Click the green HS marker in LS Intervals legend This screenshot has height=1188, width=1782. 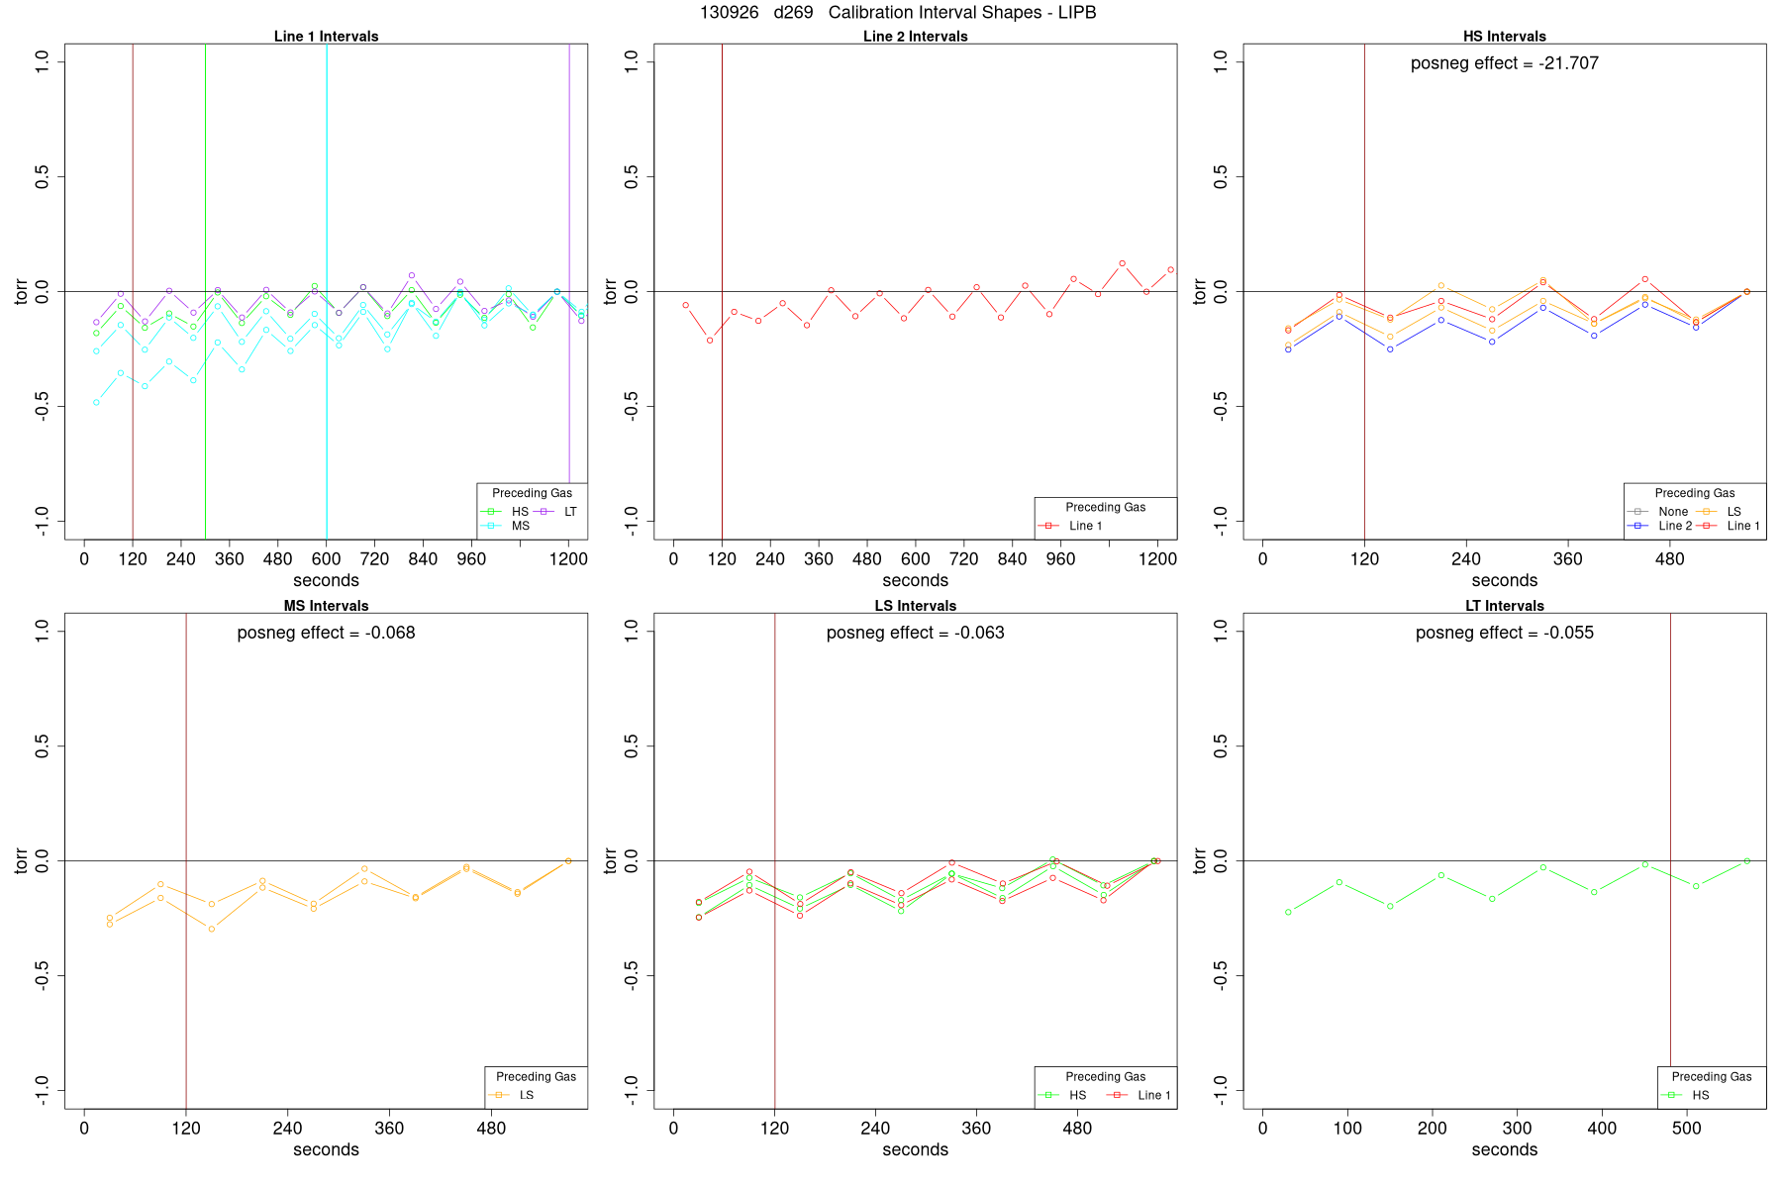tap(1050, 1095)
